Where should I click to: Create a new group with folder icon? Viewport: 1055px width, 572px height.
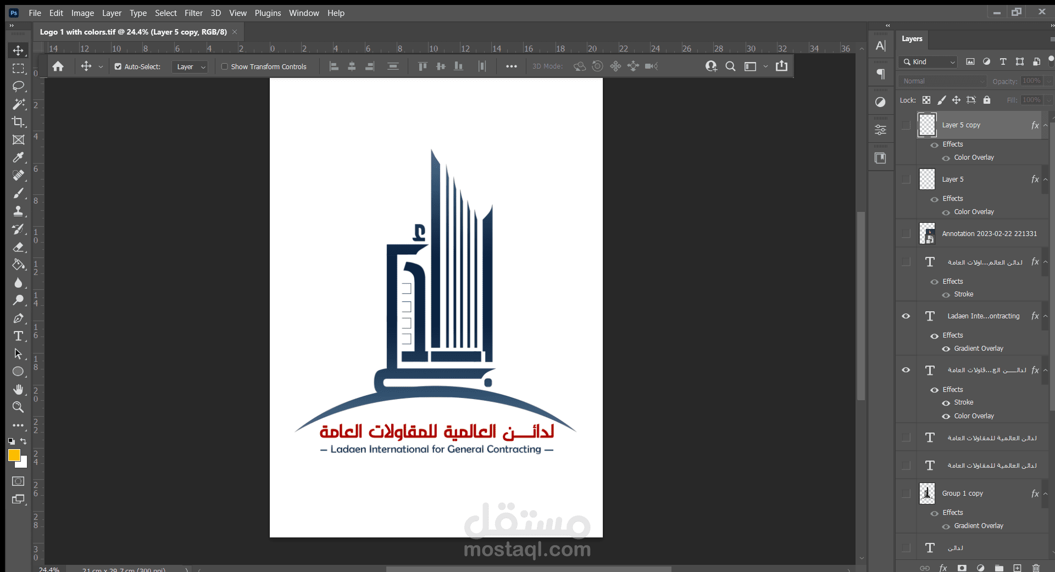click(x=999, y=568)
